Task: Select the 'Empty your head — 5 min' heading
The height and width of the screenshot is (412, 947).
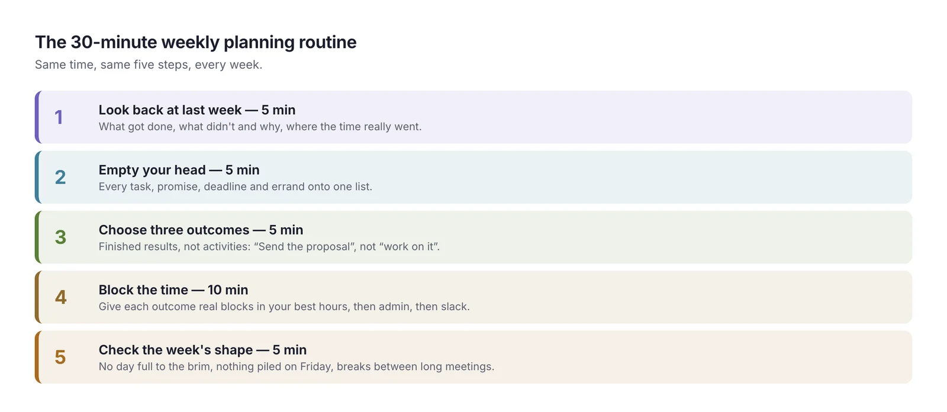Action: click(179, 170)
